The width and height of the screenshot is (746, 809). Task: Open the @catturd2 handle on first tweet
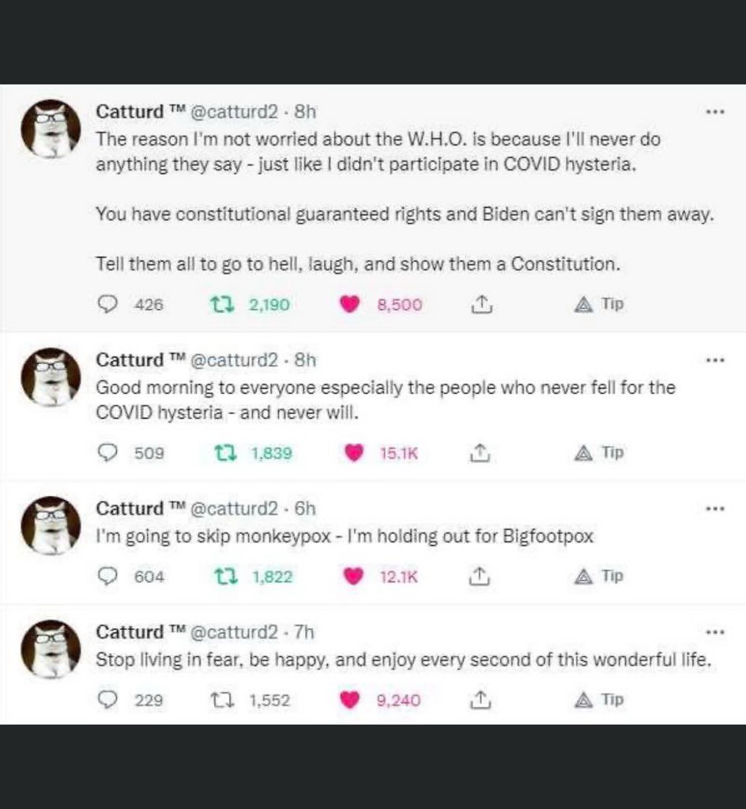pos(235,112)
